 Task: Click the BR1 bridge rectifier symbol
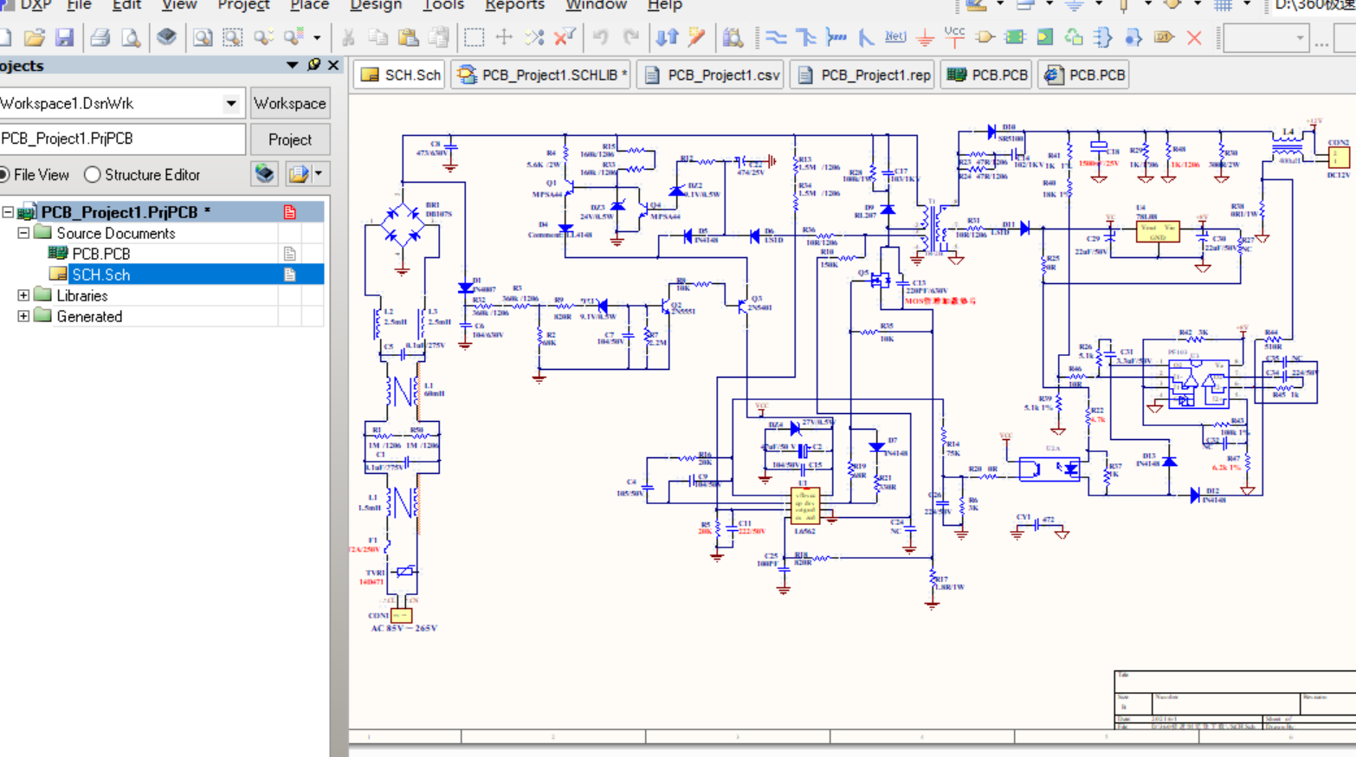[x=403, y=225]
